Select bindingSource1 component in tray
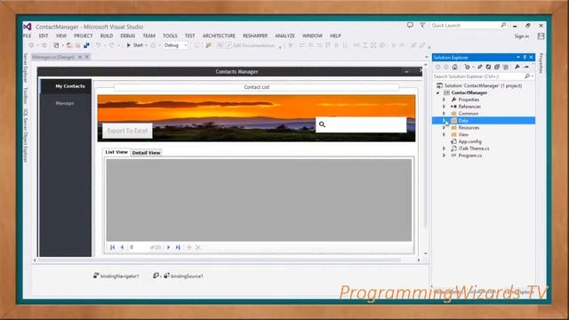The height and width of the screenshot is (320, 569). coord(183,276)
